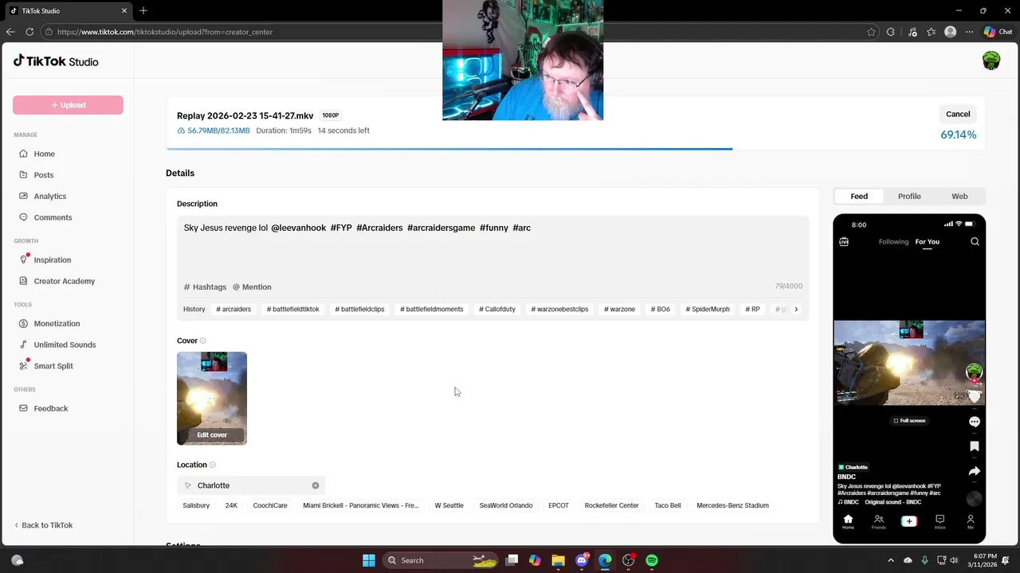Tap share arrow in phone preview
The image size is (1020, 573).
tap(974, 471)
